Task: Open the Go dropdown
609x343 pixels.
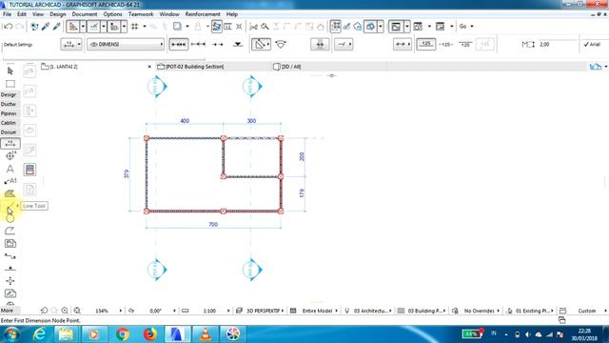Action: pos(466,27)
